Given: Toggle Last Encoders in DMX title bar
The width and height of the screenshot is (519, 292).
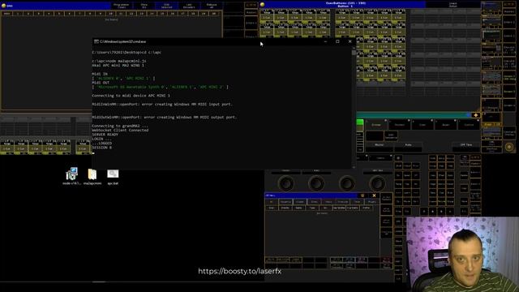Looking at the screenshot, I should click(x=189, y=6).
